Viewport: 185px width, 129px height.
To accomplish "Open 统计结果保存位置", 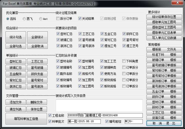I will (164, 17).
